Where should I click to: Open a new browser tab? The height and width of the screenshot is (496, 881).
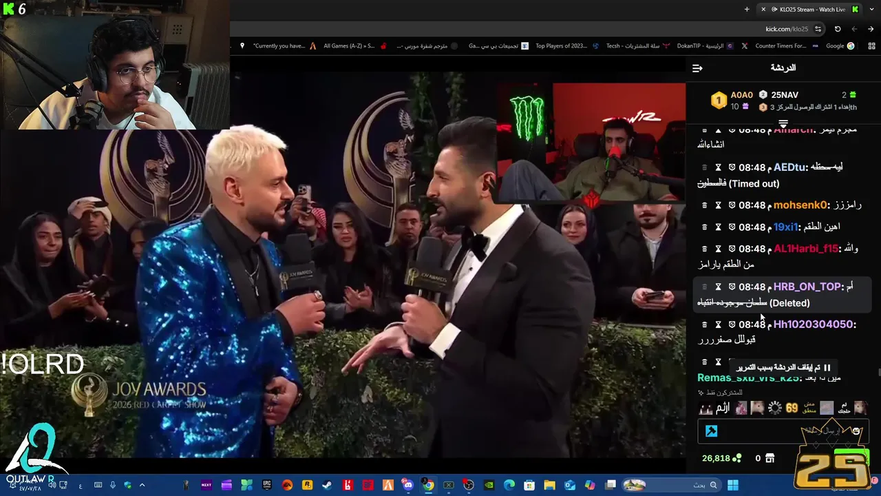[x=747, y=9]
